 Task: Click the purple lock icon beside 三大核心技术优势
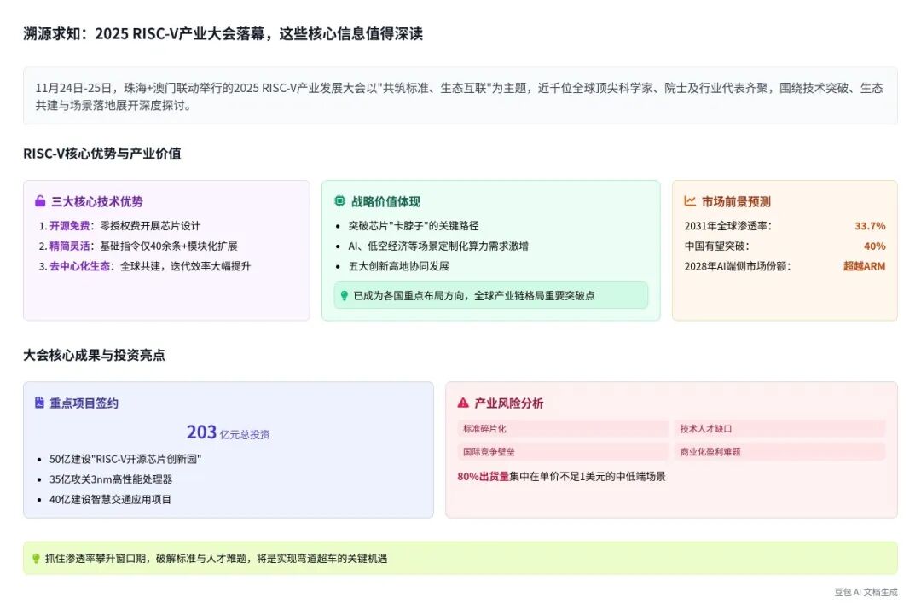pos(40,201)
